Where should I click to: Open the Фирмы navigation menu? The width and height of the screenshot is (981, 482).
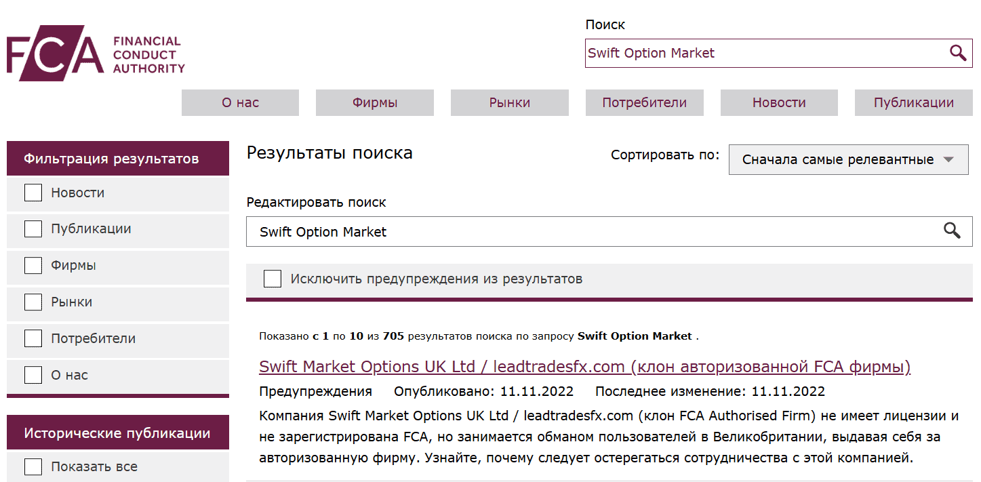coord(374,102)
